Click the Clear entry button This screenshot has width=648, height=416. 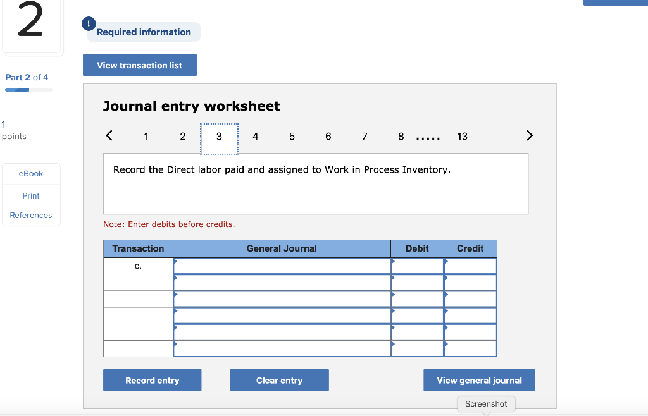(x=279, y=380)
